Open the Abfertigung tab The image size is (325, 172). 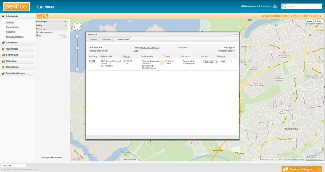(106, 39)
